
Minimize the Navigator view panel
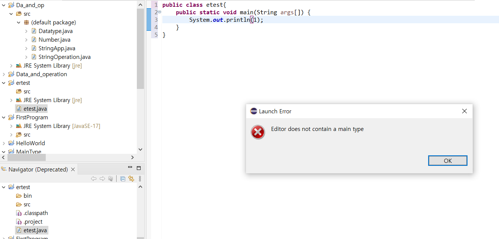[130, 167]
